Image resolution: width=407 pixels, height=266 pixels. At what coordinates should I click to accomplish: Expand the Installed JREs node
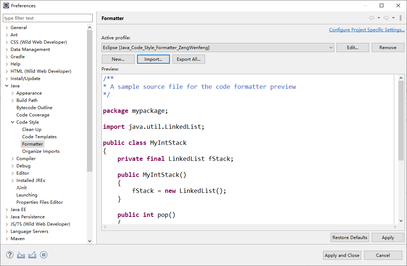coord(12,180)
